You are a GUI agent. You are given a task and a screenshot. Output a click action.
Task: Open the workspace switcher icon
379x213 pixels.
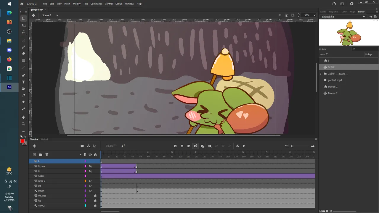click(342, 4)
